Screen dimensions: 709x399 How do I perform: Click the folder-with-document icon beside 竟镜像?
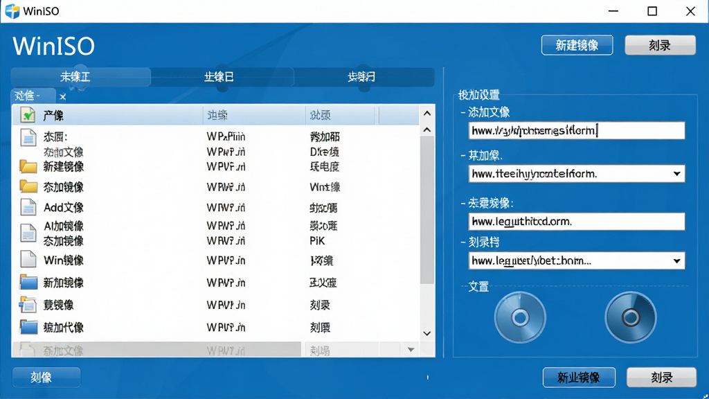point(28,305)
